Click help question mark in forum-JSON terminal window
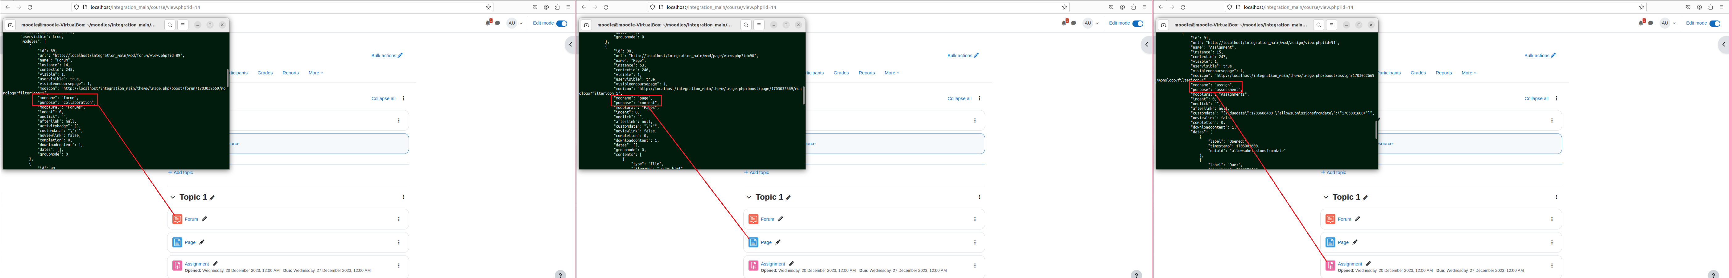The height and width of the screenshot is (278, 1732). click(560, 275)
